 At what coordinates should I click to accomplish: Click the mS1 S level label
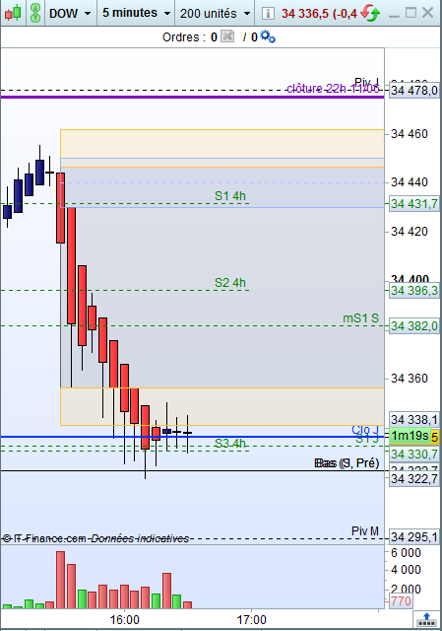(x=360, y=317)
